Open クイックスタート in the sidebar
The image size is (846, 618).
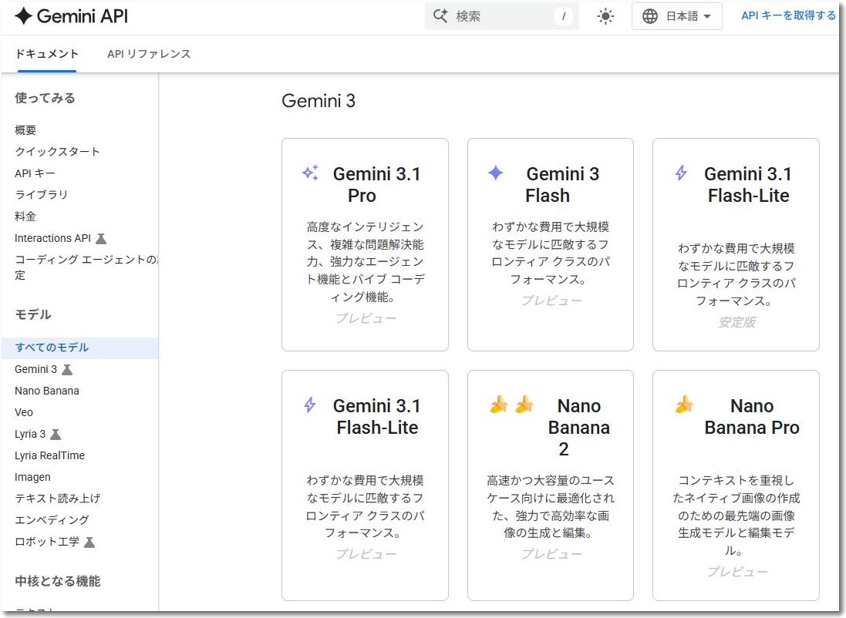(57, 152)
